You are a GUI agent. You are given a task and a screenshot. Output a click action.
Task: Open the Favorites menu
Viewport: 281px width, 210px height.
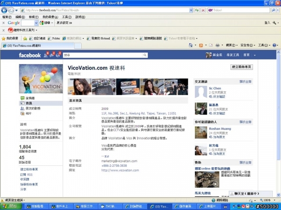click(x=50, y=17)
